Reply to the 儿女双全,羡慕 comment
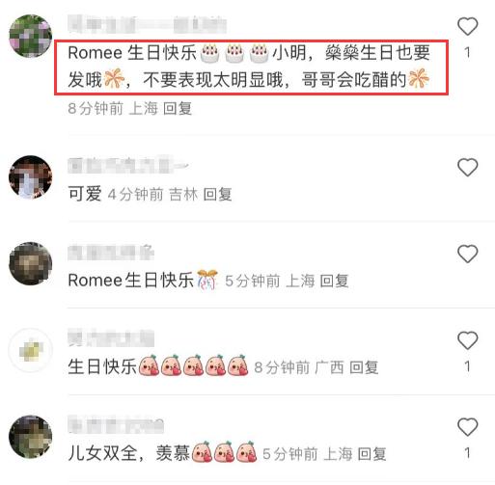The image size is (495, 485). (x=372, y=454)
